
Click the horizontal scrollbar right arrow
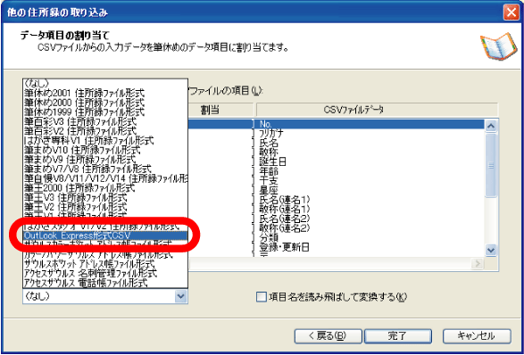478,264
